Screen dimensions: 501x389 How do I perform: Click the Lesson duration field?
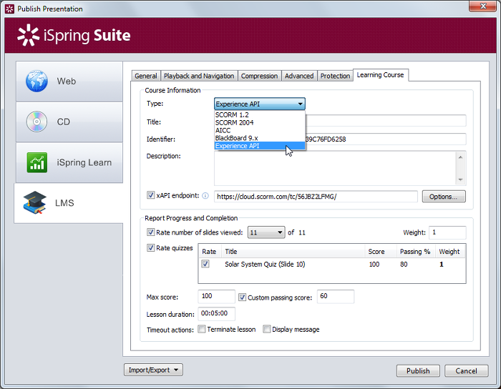coord(217,313)
